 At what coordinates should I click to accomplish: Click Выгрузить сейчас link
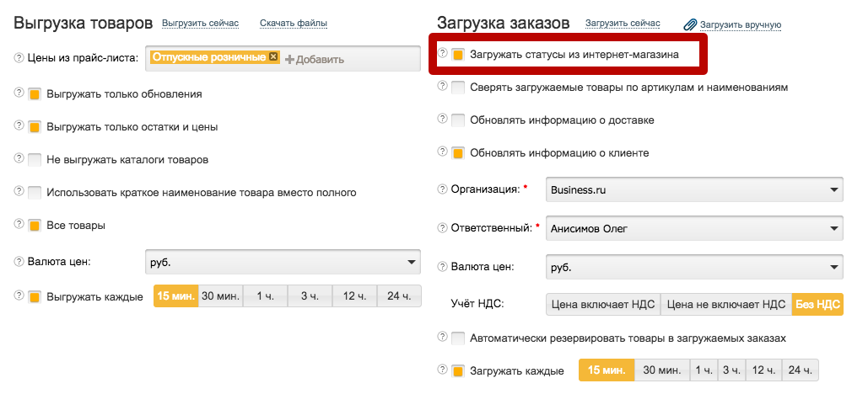point(200,24)
